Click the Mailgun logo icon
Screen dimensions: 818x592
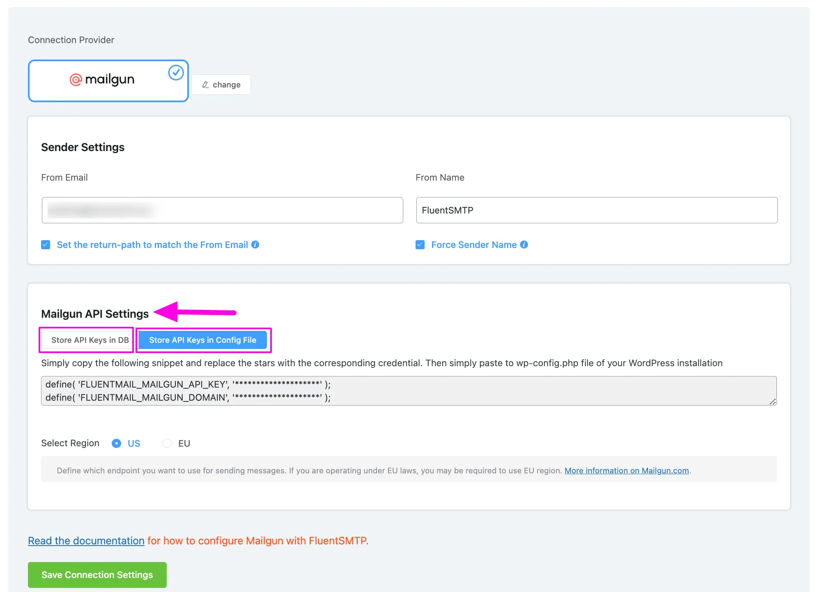tap(76, 80)
